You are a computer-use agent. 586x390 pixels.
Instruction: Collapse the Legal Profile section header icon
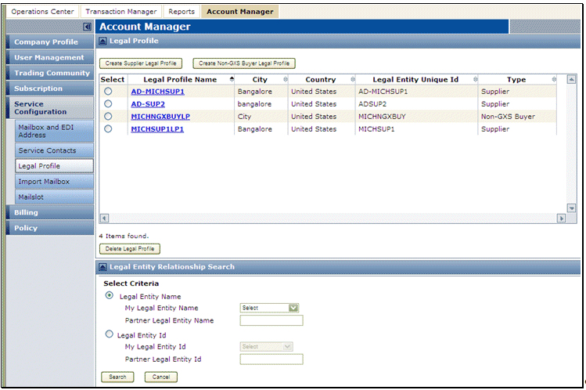click(x=103, y=41)
